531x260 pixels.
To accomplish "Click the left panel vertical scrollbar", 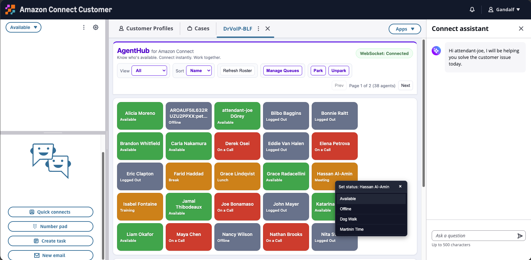I will click(103, 206).
